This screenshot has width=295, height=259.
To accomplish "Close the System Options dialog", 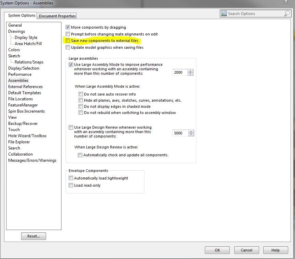I will click(x=285, y=2).
